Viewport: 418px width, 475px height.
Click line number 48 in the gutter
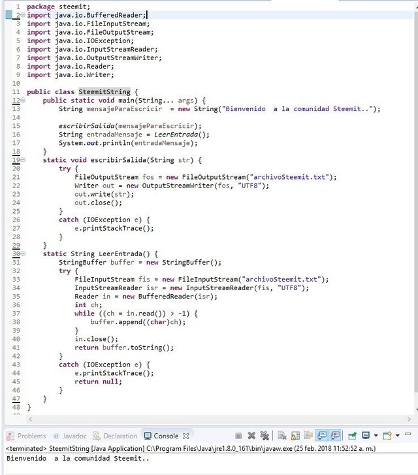(16, 407)
